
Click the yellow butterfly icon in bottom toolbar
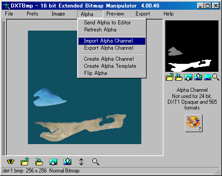click(x=11, y=161)
